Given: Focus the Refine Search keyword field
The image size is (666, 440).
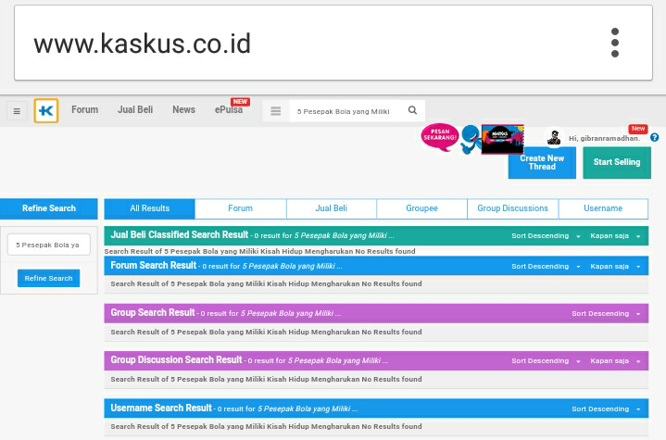Looking at the screenshot, I should 49,245.
